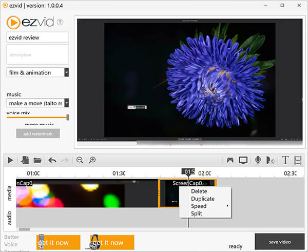
Task: Click the save video button
Action: click(x=280, y=242)
